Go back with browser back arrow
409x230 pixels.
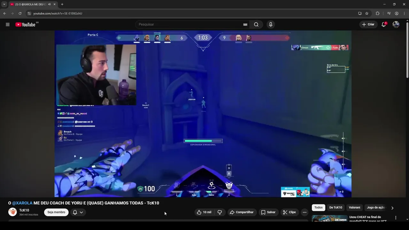[4, 13]
